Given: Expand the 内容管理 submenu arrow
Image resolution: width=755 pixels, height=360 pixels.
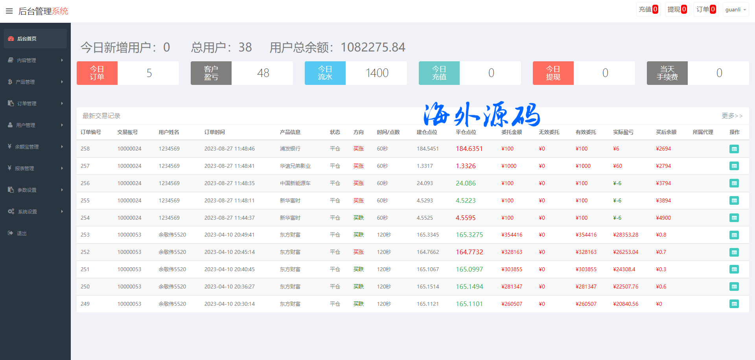Looking at the screenshot, I should 62,60.
